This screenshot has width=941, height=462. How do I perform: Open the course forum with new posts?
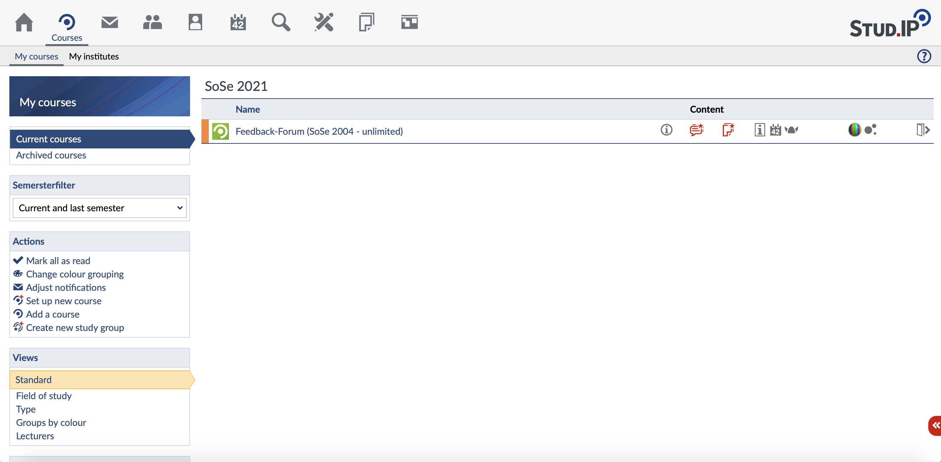[696, 130]
